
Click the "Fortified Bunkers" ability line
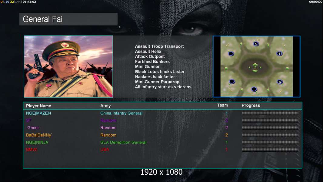[x=152, y=62]
